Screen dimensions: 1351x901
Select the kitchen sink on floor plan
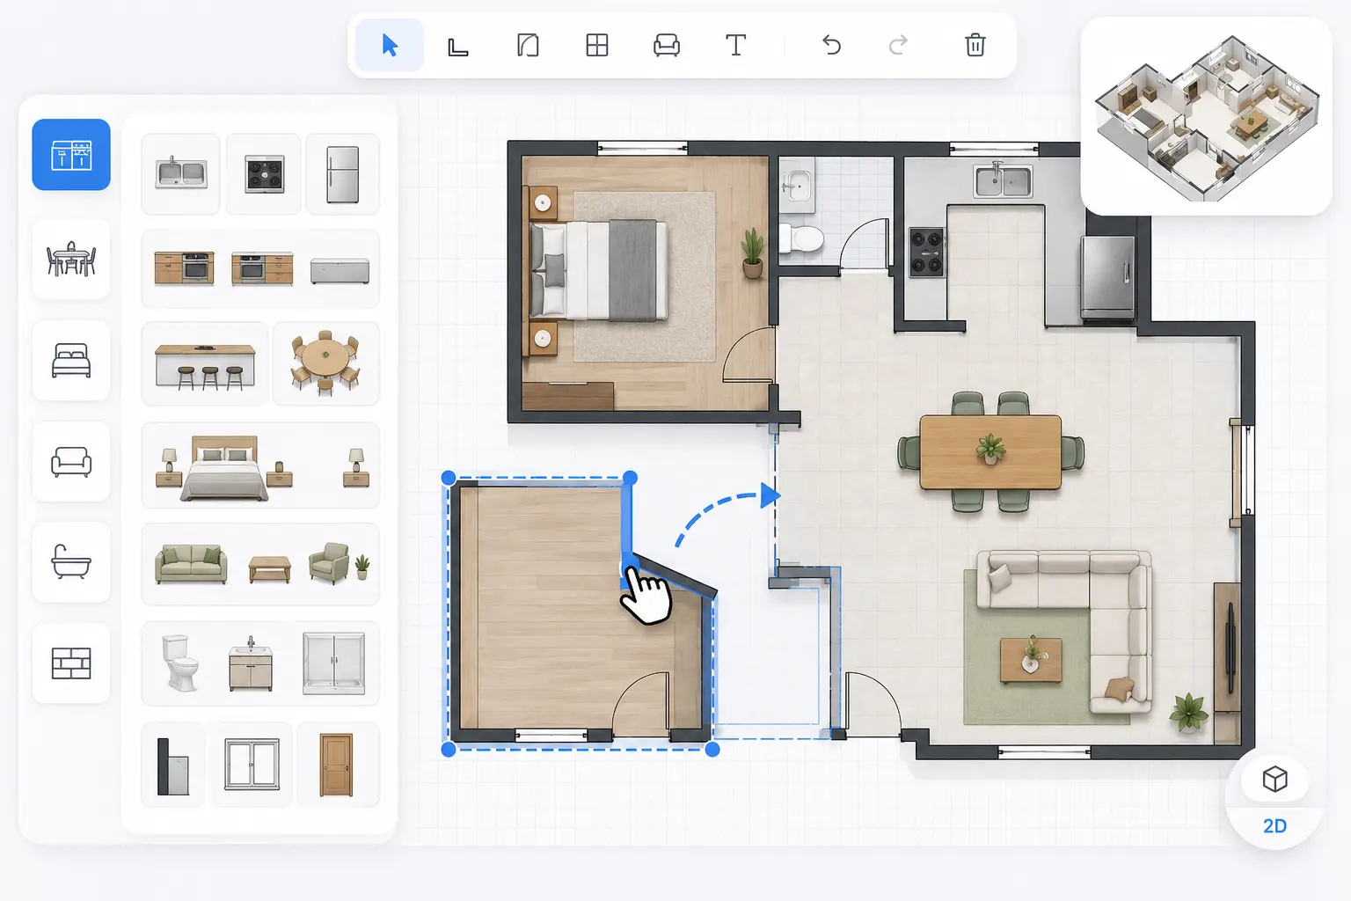point(1003,180)
